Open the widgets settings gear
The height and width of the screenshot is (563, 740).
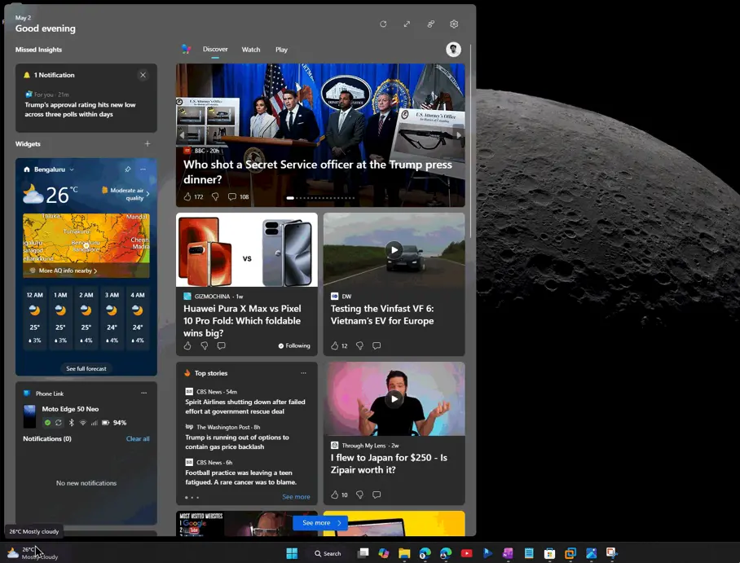pos(454,24)
